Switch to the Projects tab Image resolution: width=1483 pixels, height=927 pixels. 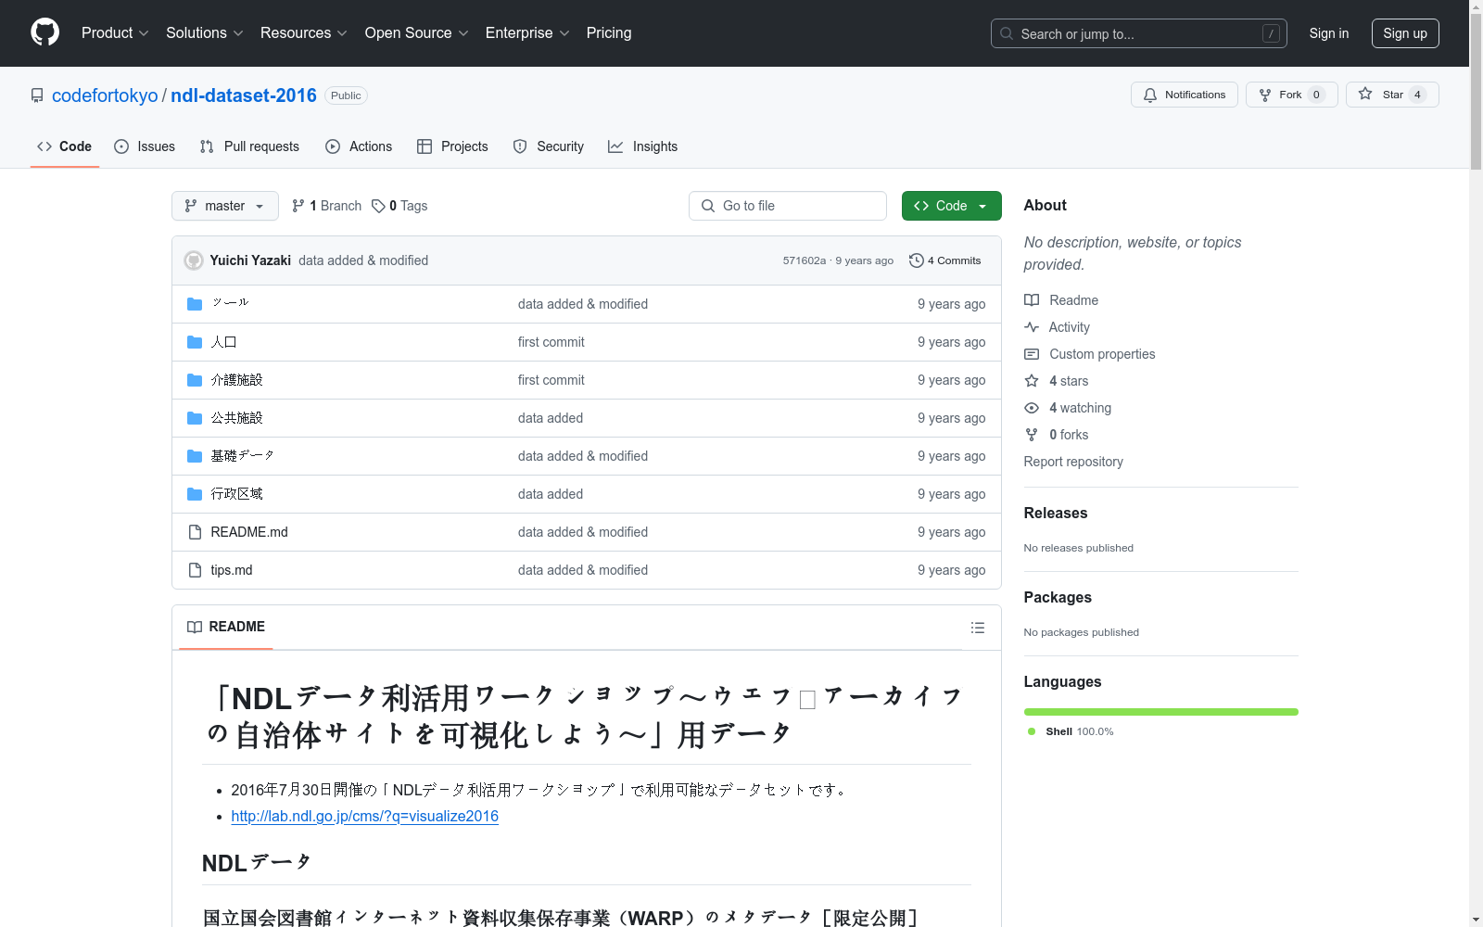pyautogui.click(x=452, y=146)
